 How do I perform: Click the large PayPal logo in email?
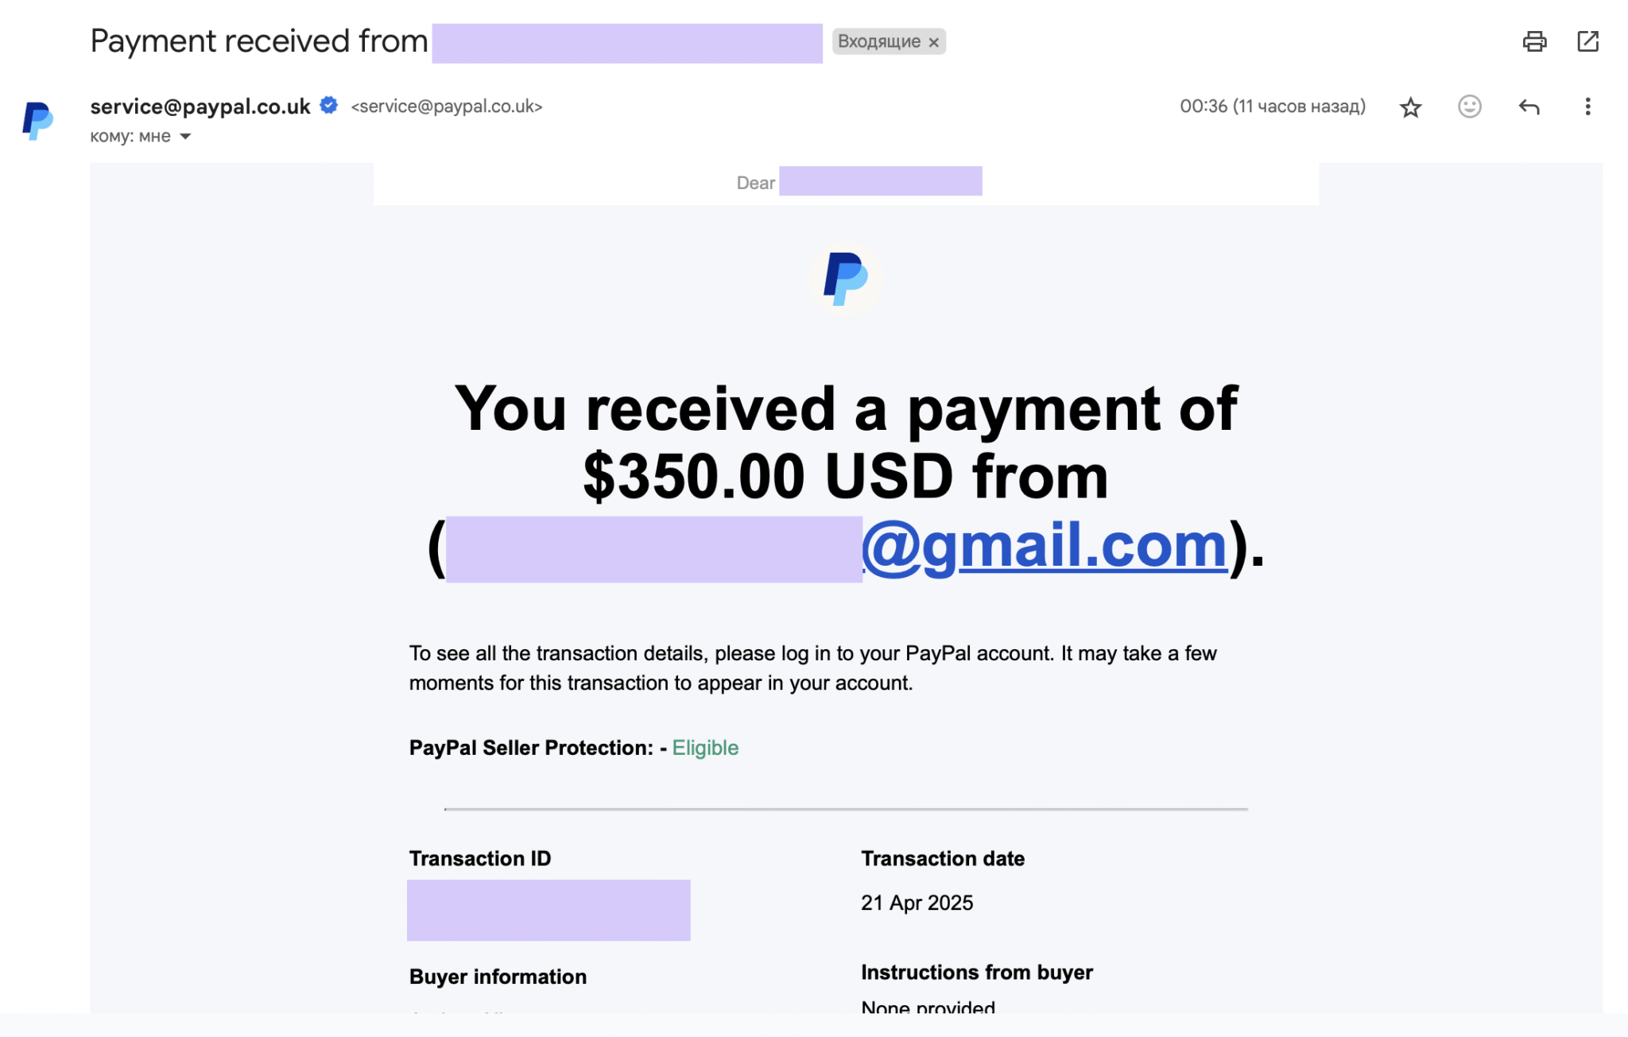coord(845,278)
